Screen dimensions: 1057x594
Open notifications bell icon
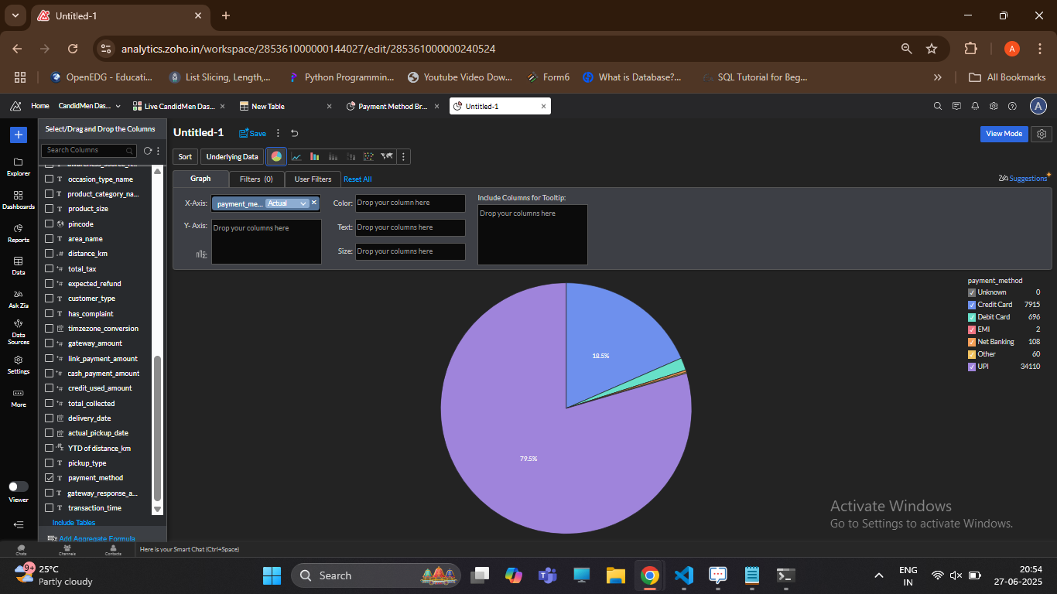tap(975, 106)
